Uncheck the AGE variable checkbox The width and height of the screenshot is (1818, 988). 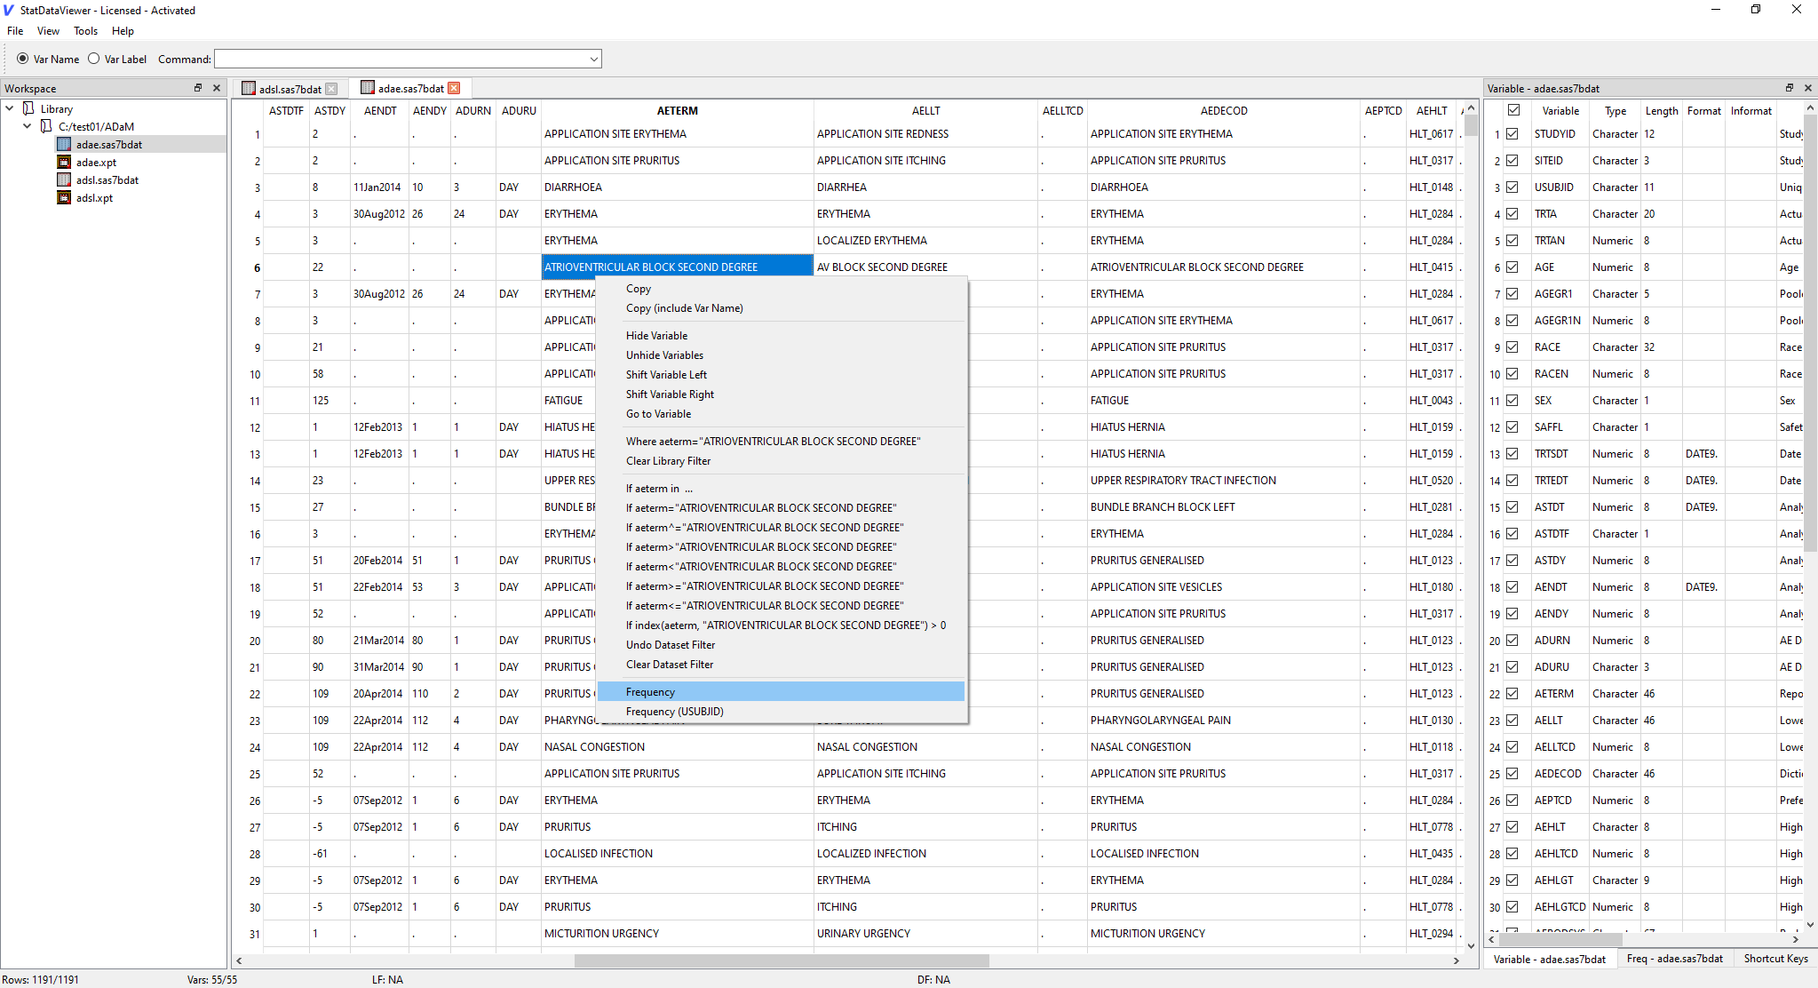click(x=1512, y=267)
